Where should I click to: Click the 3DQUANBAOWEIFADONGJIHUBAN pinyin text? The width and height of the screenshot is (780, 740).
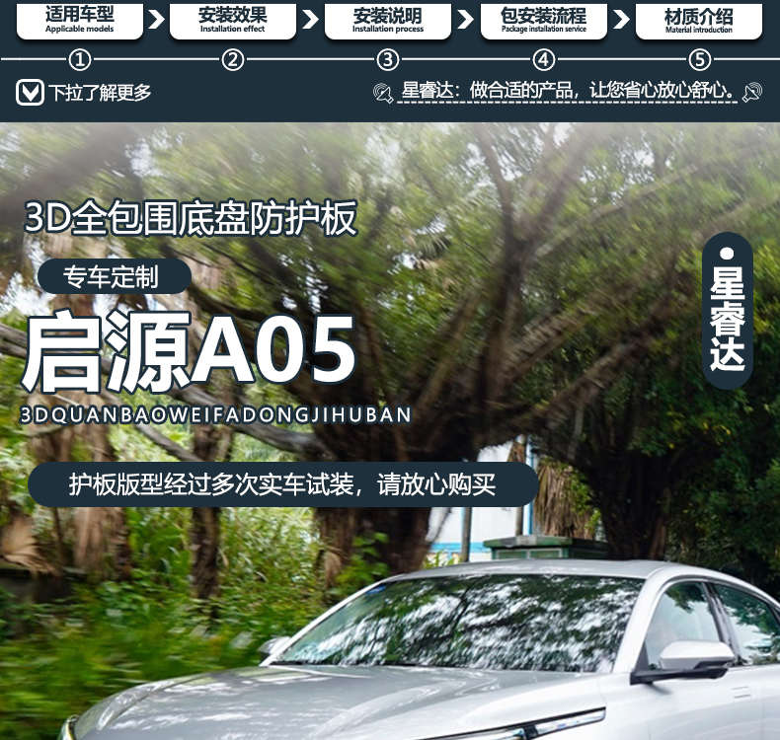point(216,415)
